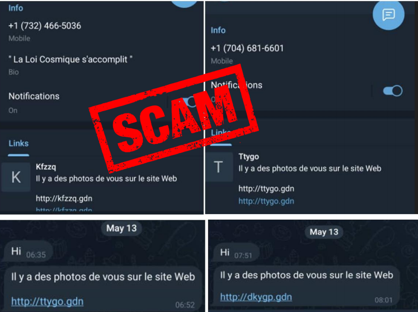Click the May 13 date badge in right chat

[324, 232]
